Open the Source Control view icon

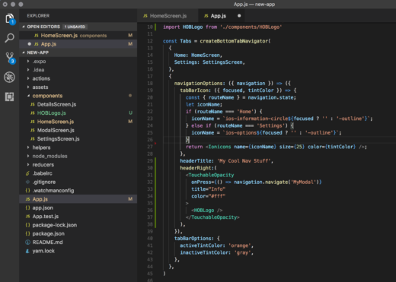tap(10, 58)
